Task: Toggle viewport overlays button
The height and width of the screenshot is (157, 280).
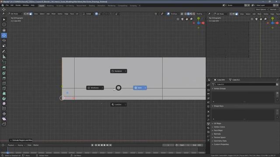Action: coord(168,14)
